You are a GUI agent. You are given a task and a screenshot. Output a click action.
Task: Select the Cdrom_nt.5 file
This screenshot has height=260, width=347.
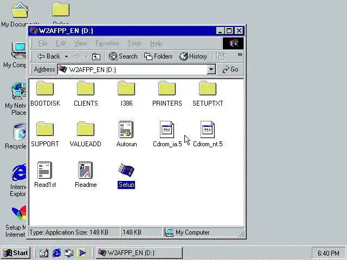(x=208, y=134)
